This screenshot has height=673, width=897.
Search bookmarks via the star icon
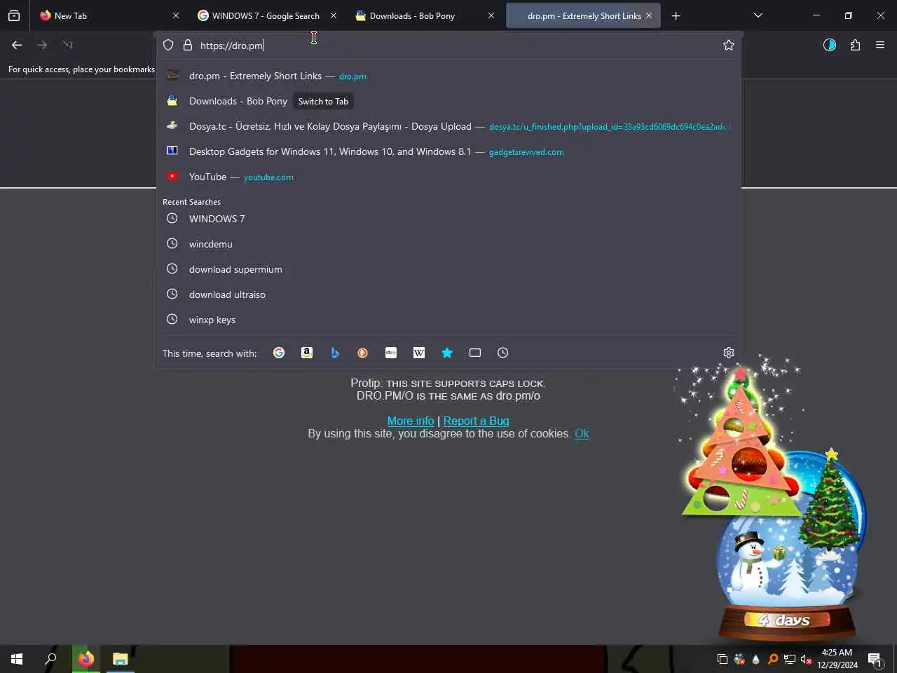[x=447, y=353]
